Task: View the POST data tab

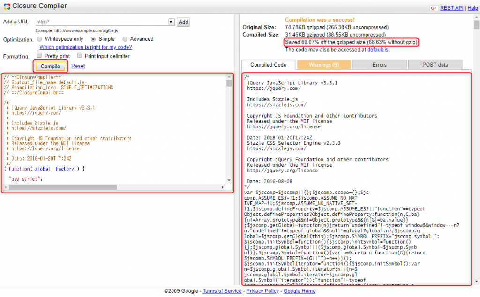Action: coord(435,65)
